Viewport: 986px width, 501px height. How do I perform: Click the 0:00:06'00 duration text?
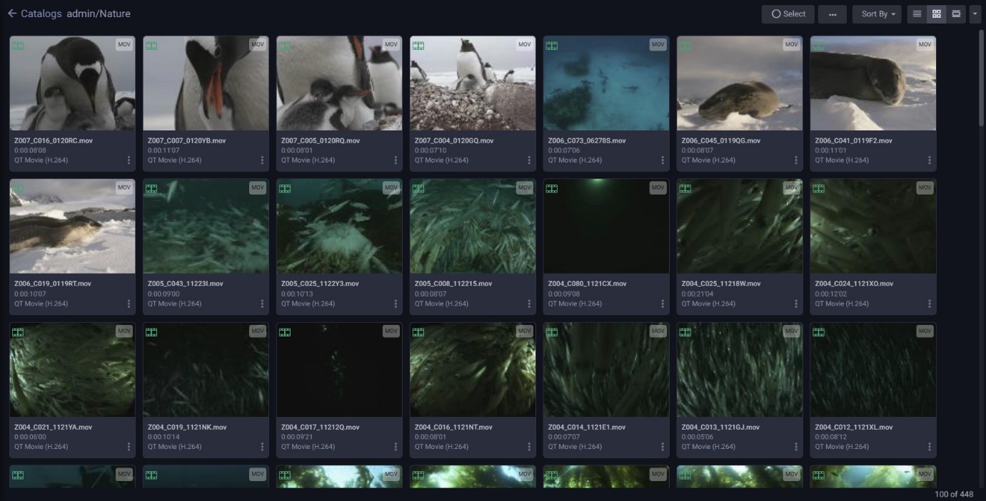click(x=30, y=438)
